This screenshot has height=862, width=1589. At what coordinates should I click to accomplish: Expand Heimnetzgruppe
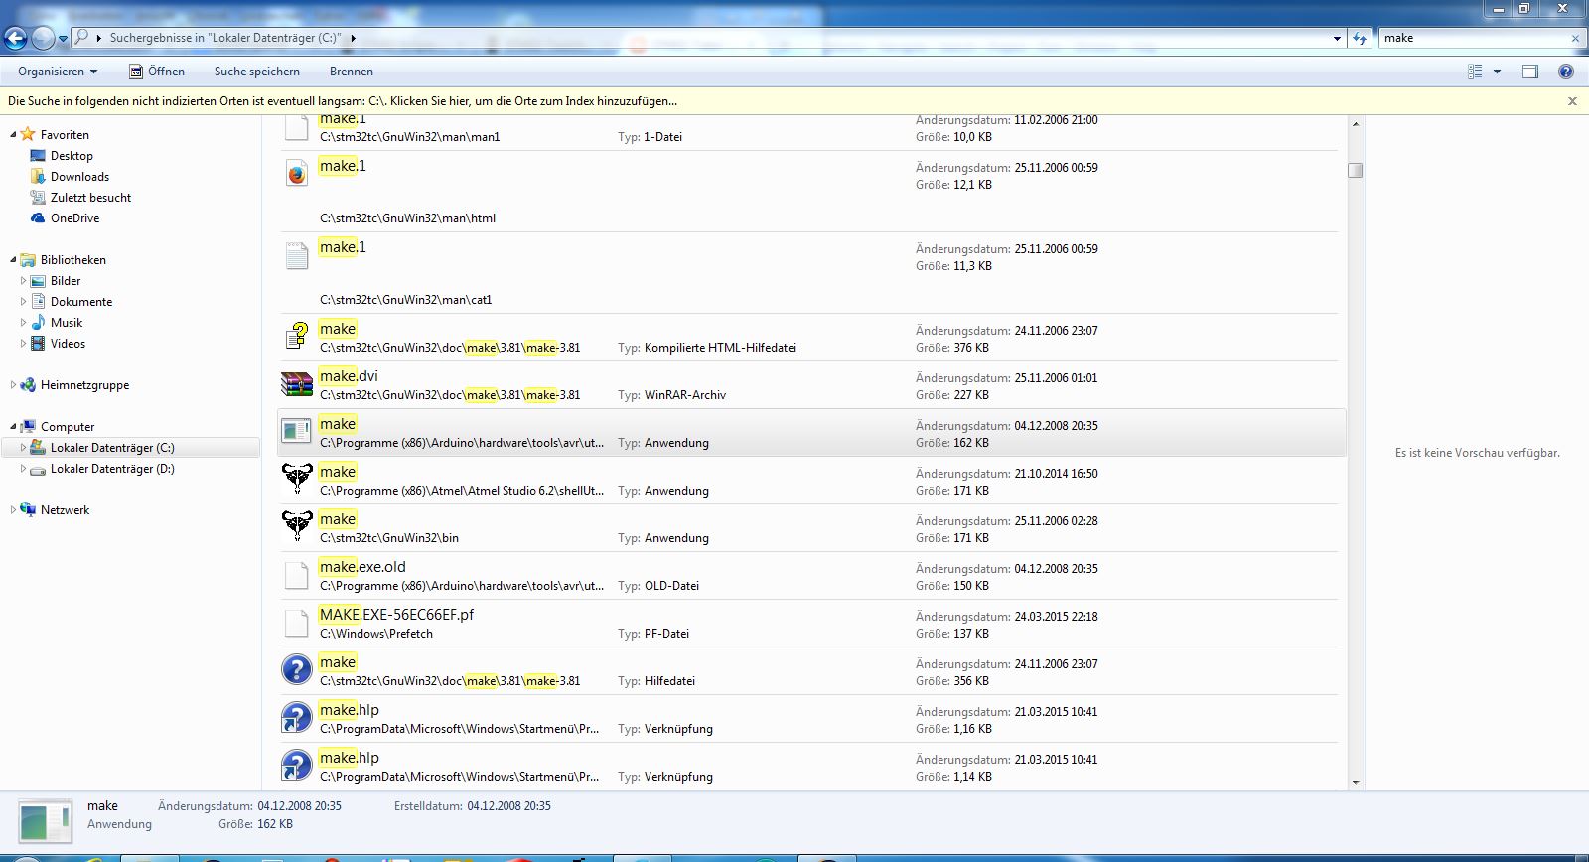(x=13, y=385)
